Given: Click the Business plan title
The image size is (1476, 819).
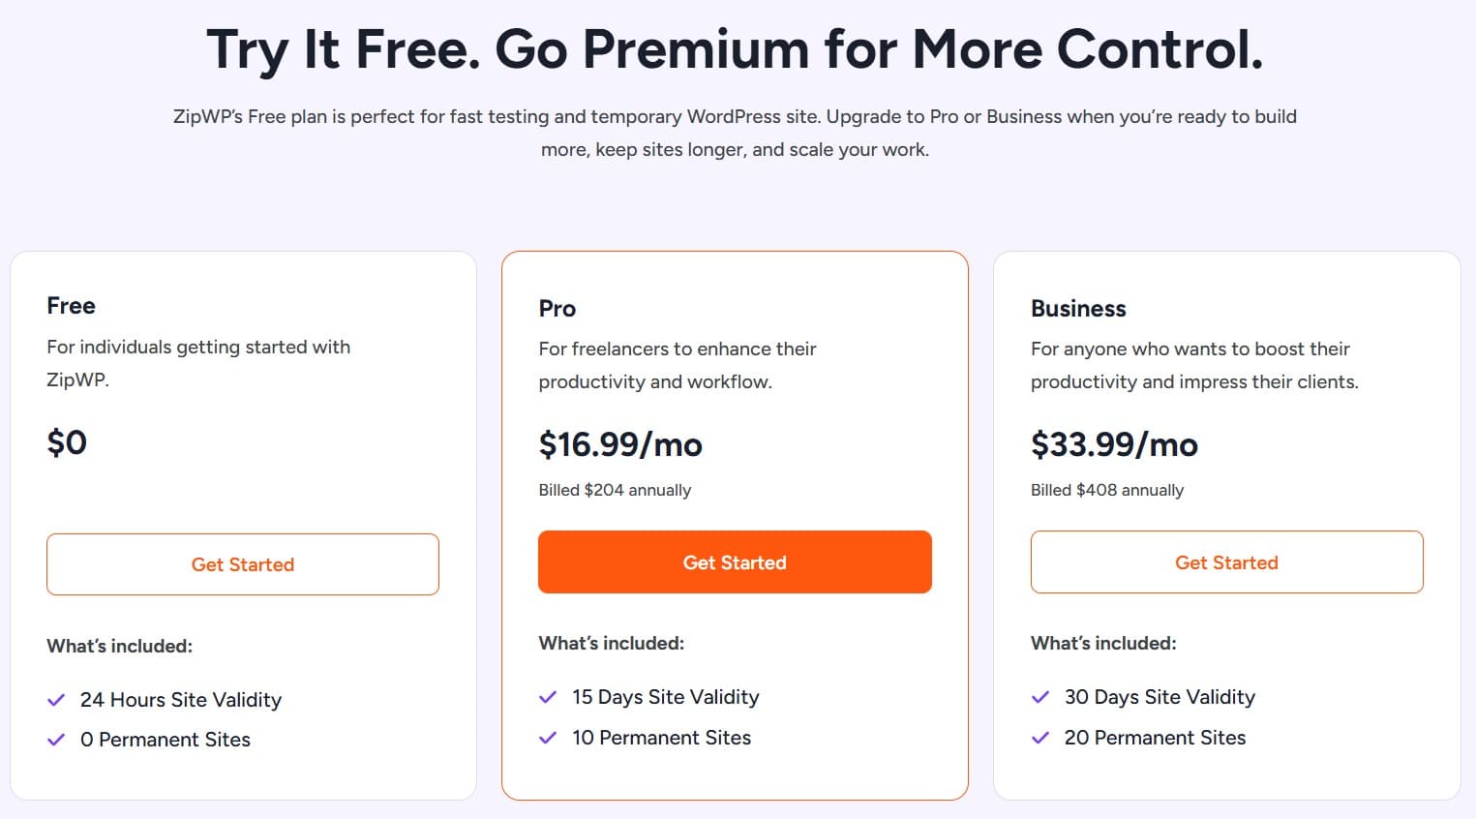Looking at the screenshot, I should pos(1078,308).
